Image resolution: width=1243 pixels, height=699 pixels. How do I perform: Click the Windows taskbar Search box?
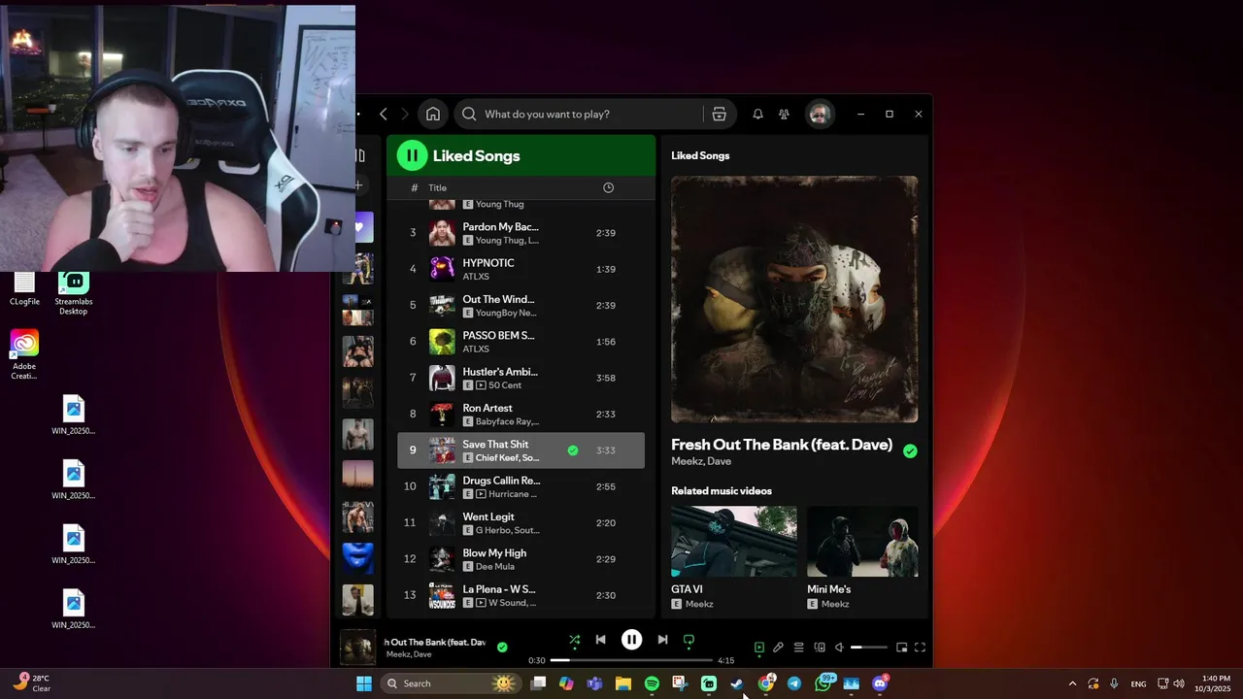coord(452,683)
